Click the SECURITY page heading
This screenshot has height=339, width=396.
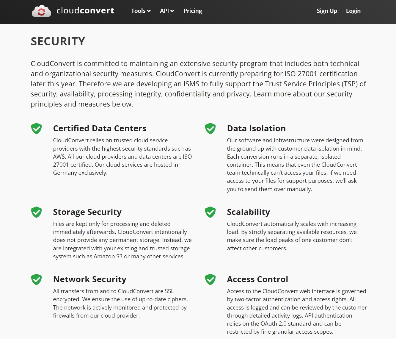58,41
